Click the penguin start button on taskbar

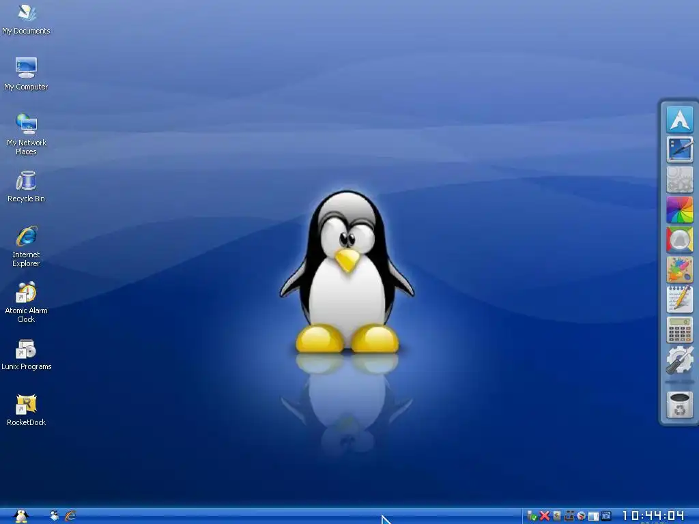[21, 516]
